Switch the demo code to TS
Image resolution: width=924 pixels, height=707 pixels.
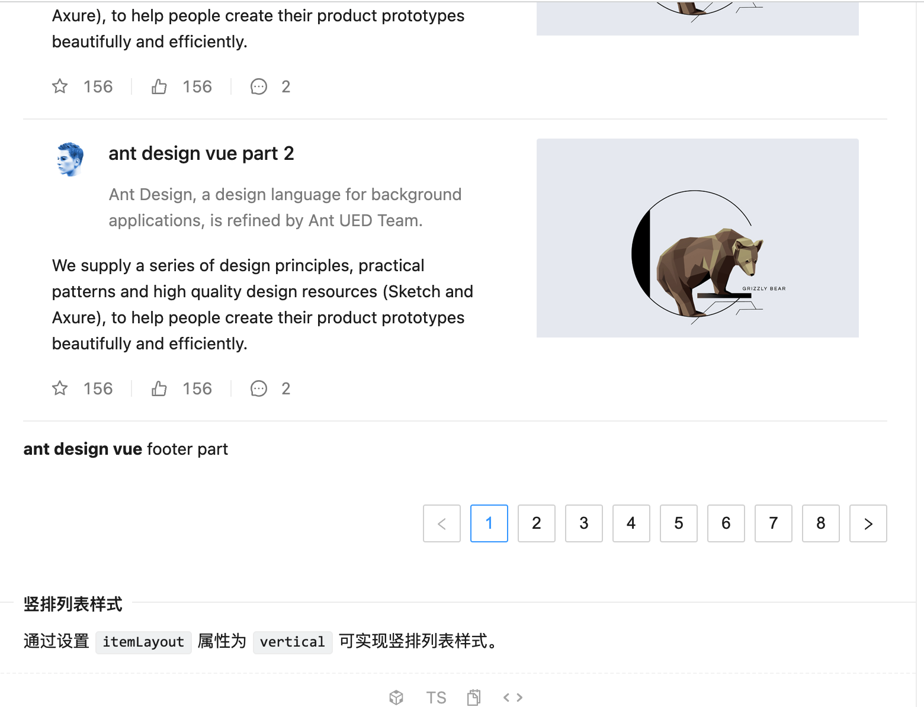[x=436, y=698]
